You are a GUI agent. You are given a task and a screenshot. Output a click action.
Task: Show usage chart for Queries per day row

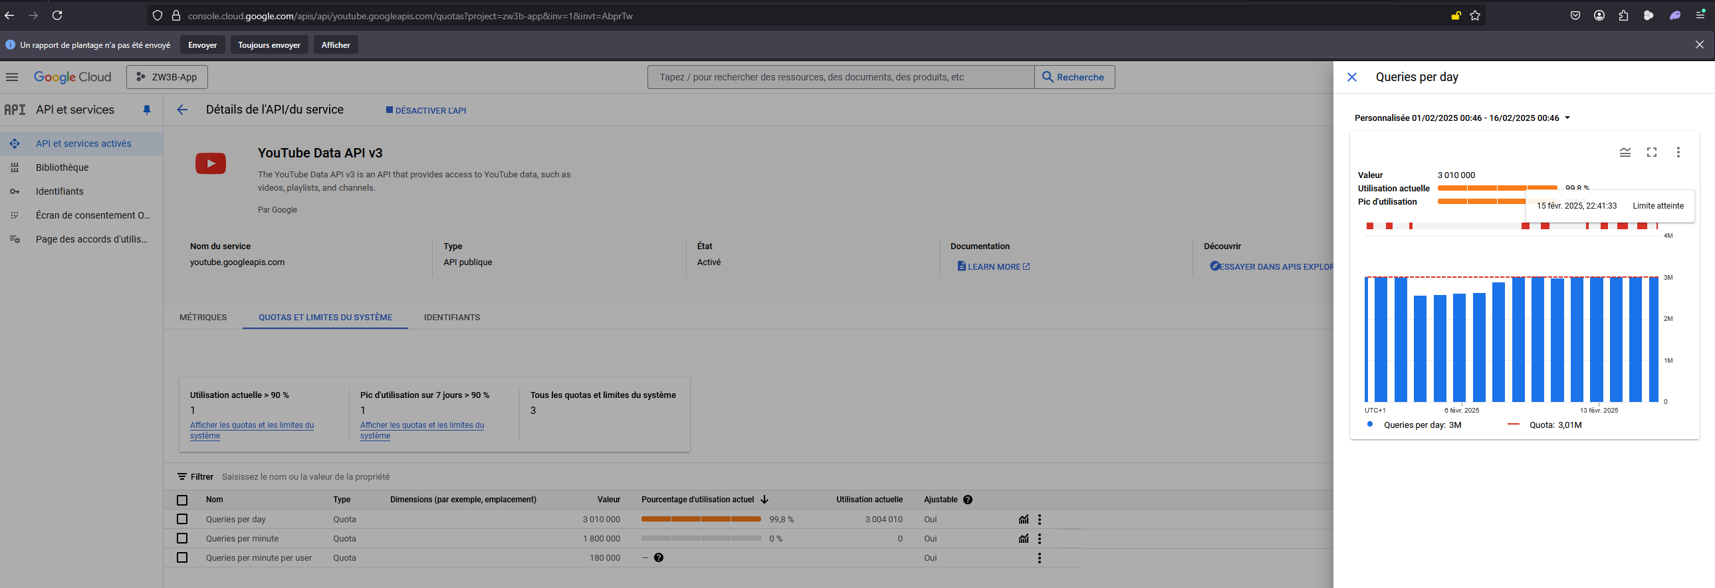pyautogui.click(x=1023, y=520)
